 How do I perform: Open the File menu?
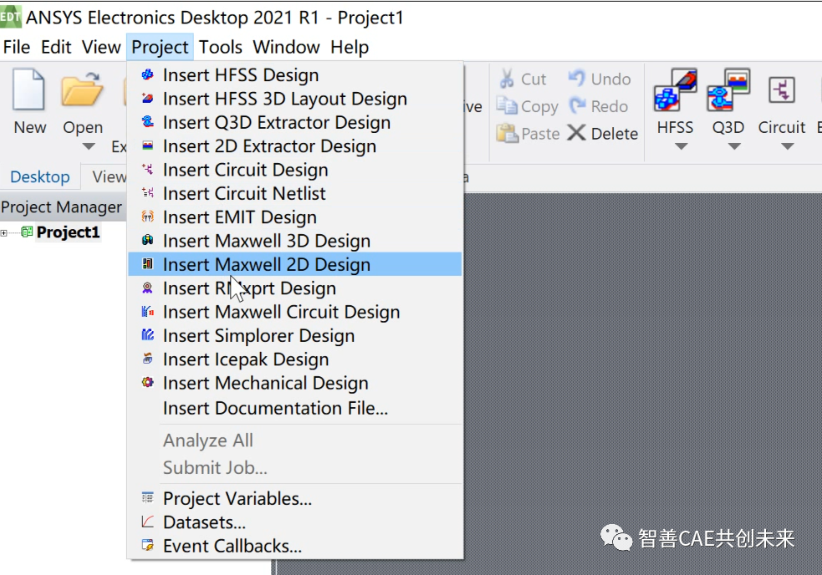click(x=16, y=47)
